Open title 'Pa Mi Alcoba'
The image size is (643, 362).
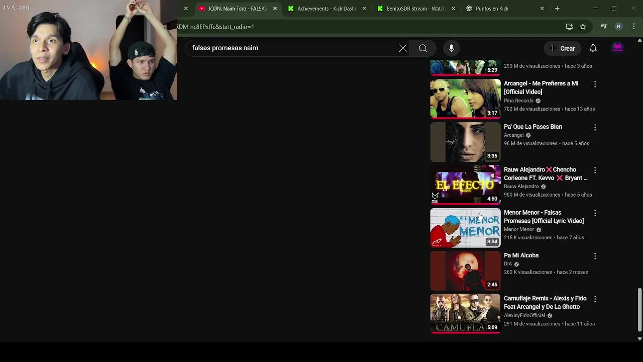click(x=521, y=255)
